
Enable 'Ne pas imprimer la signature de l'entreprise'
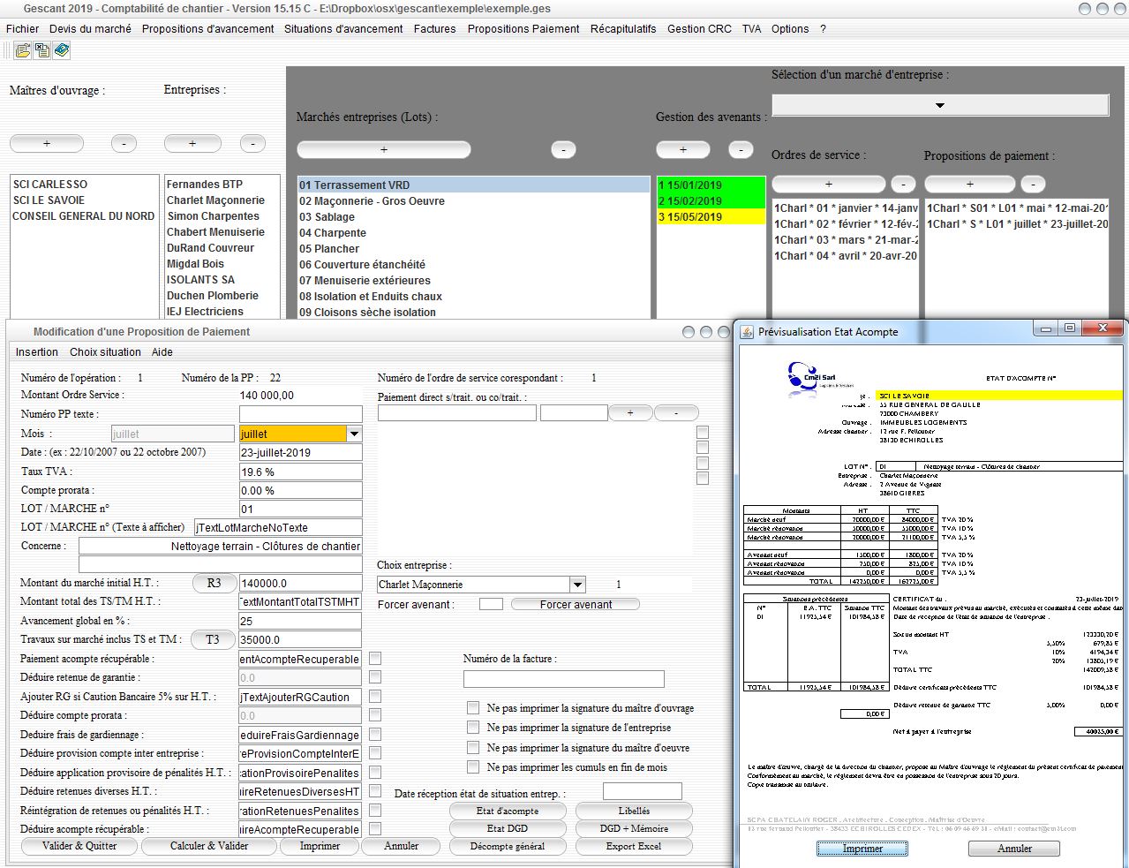pos(473,728)
